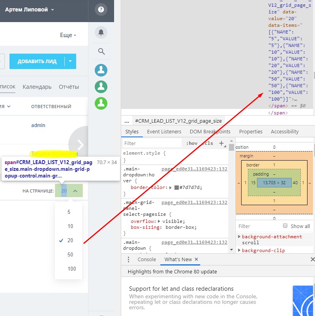Toggle Show all computed properties checkbox
315x316 pixels.
(x=285, y=226)
